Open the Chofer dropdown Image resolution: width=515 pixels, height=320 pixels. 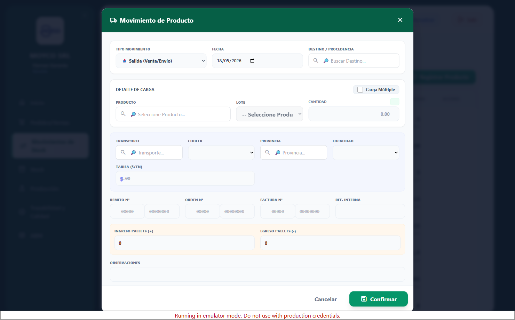[221, 153]
